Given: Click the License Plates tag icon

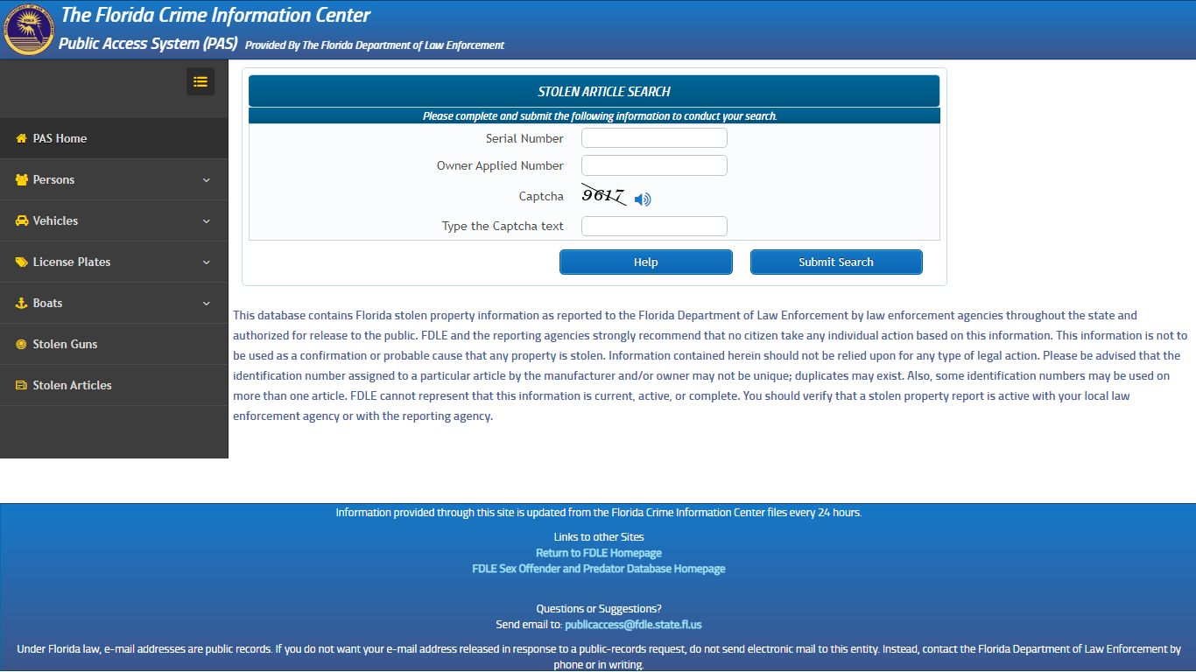Looking at the screenshot, I should [x=22, y=262].
